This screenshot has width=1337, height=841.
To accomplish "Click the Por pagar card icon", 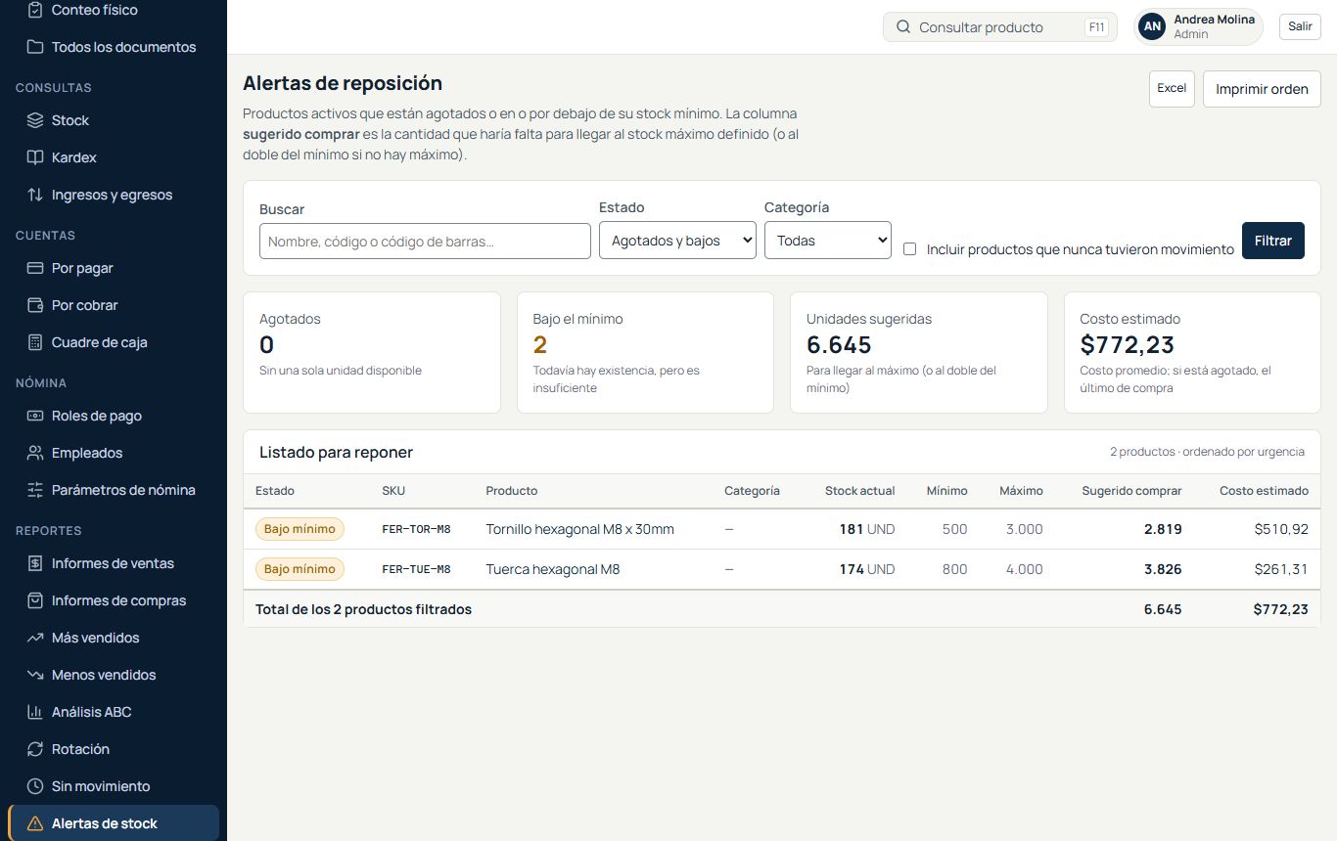I will point(35,268).
